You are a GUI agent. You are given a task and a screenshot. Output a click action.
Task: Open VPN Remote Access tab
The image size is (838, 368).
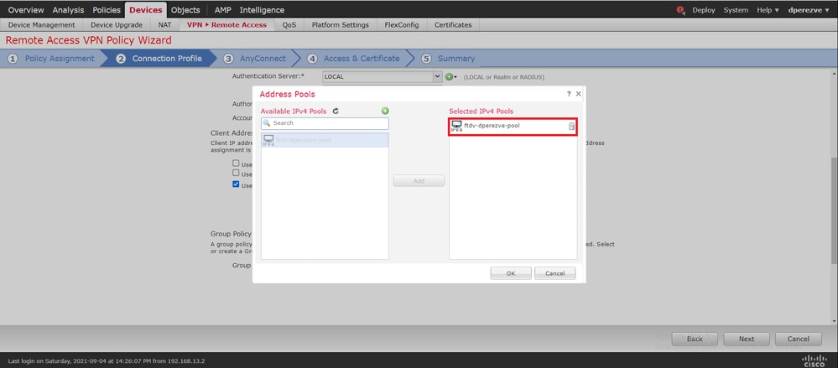[226, 24]
